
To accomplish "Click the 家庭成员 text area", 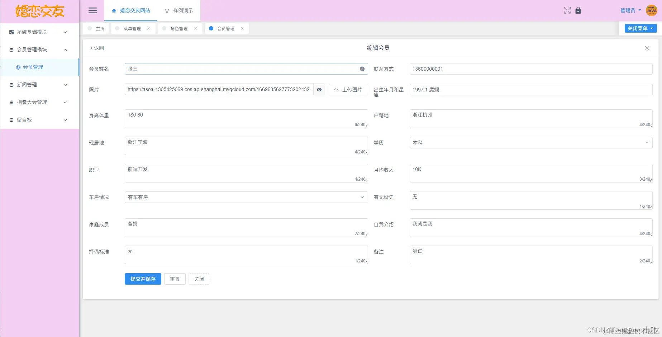I will (246, 228).
